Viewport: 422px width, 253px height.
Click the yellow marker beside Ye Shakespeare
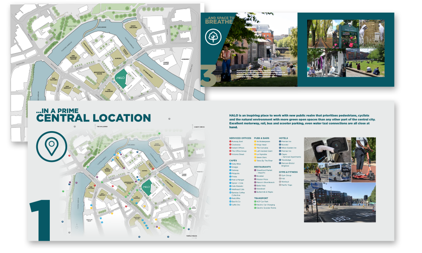coord(255,142)
